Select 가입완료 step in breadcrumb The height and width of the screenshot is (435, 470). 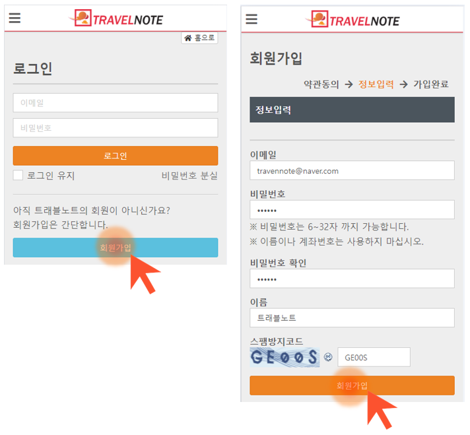(431, 84)
